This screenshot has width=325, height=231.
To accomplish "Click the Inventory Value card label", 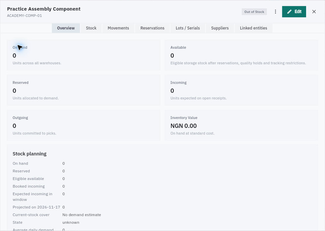I will coord(184,118).
